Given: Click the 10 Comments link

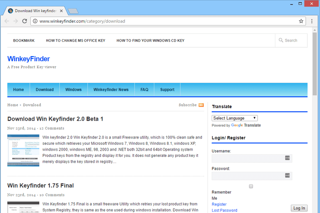Looking at the screenshot, I should click(x=52, y=195).
